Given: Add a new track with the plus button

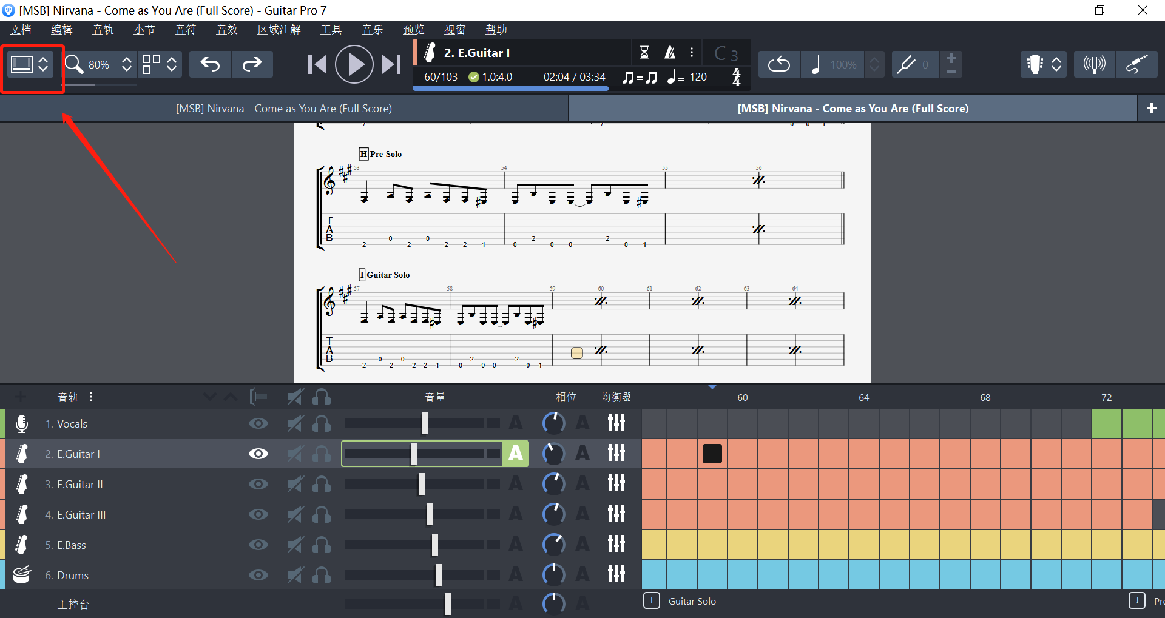Looking at the screenshot, I should pyautogui.click(x=20, y=396).
